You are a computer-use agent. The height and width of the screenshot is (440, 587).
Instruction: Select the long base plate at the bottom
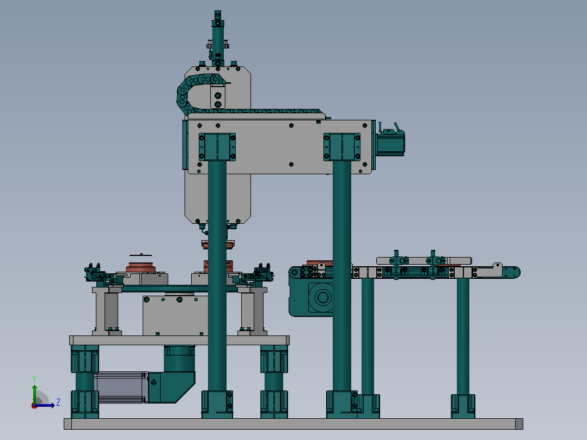[293, 424]
